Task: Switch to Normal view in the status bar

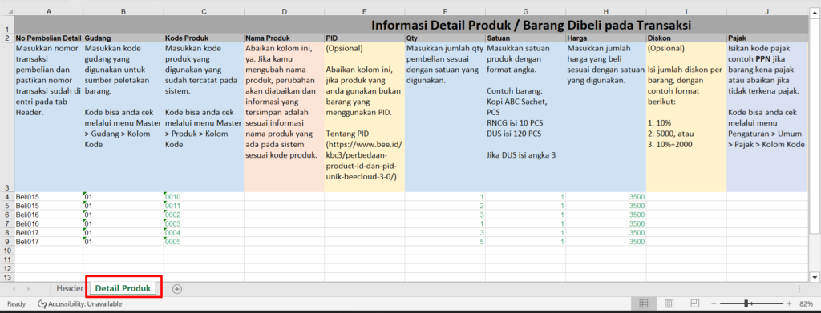Action: click(x=644, y=303)
